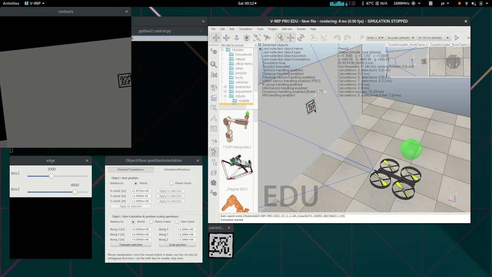Activate the object/item rotate tool
This screenshot has height=277, width=492.
tap(301, 38)
